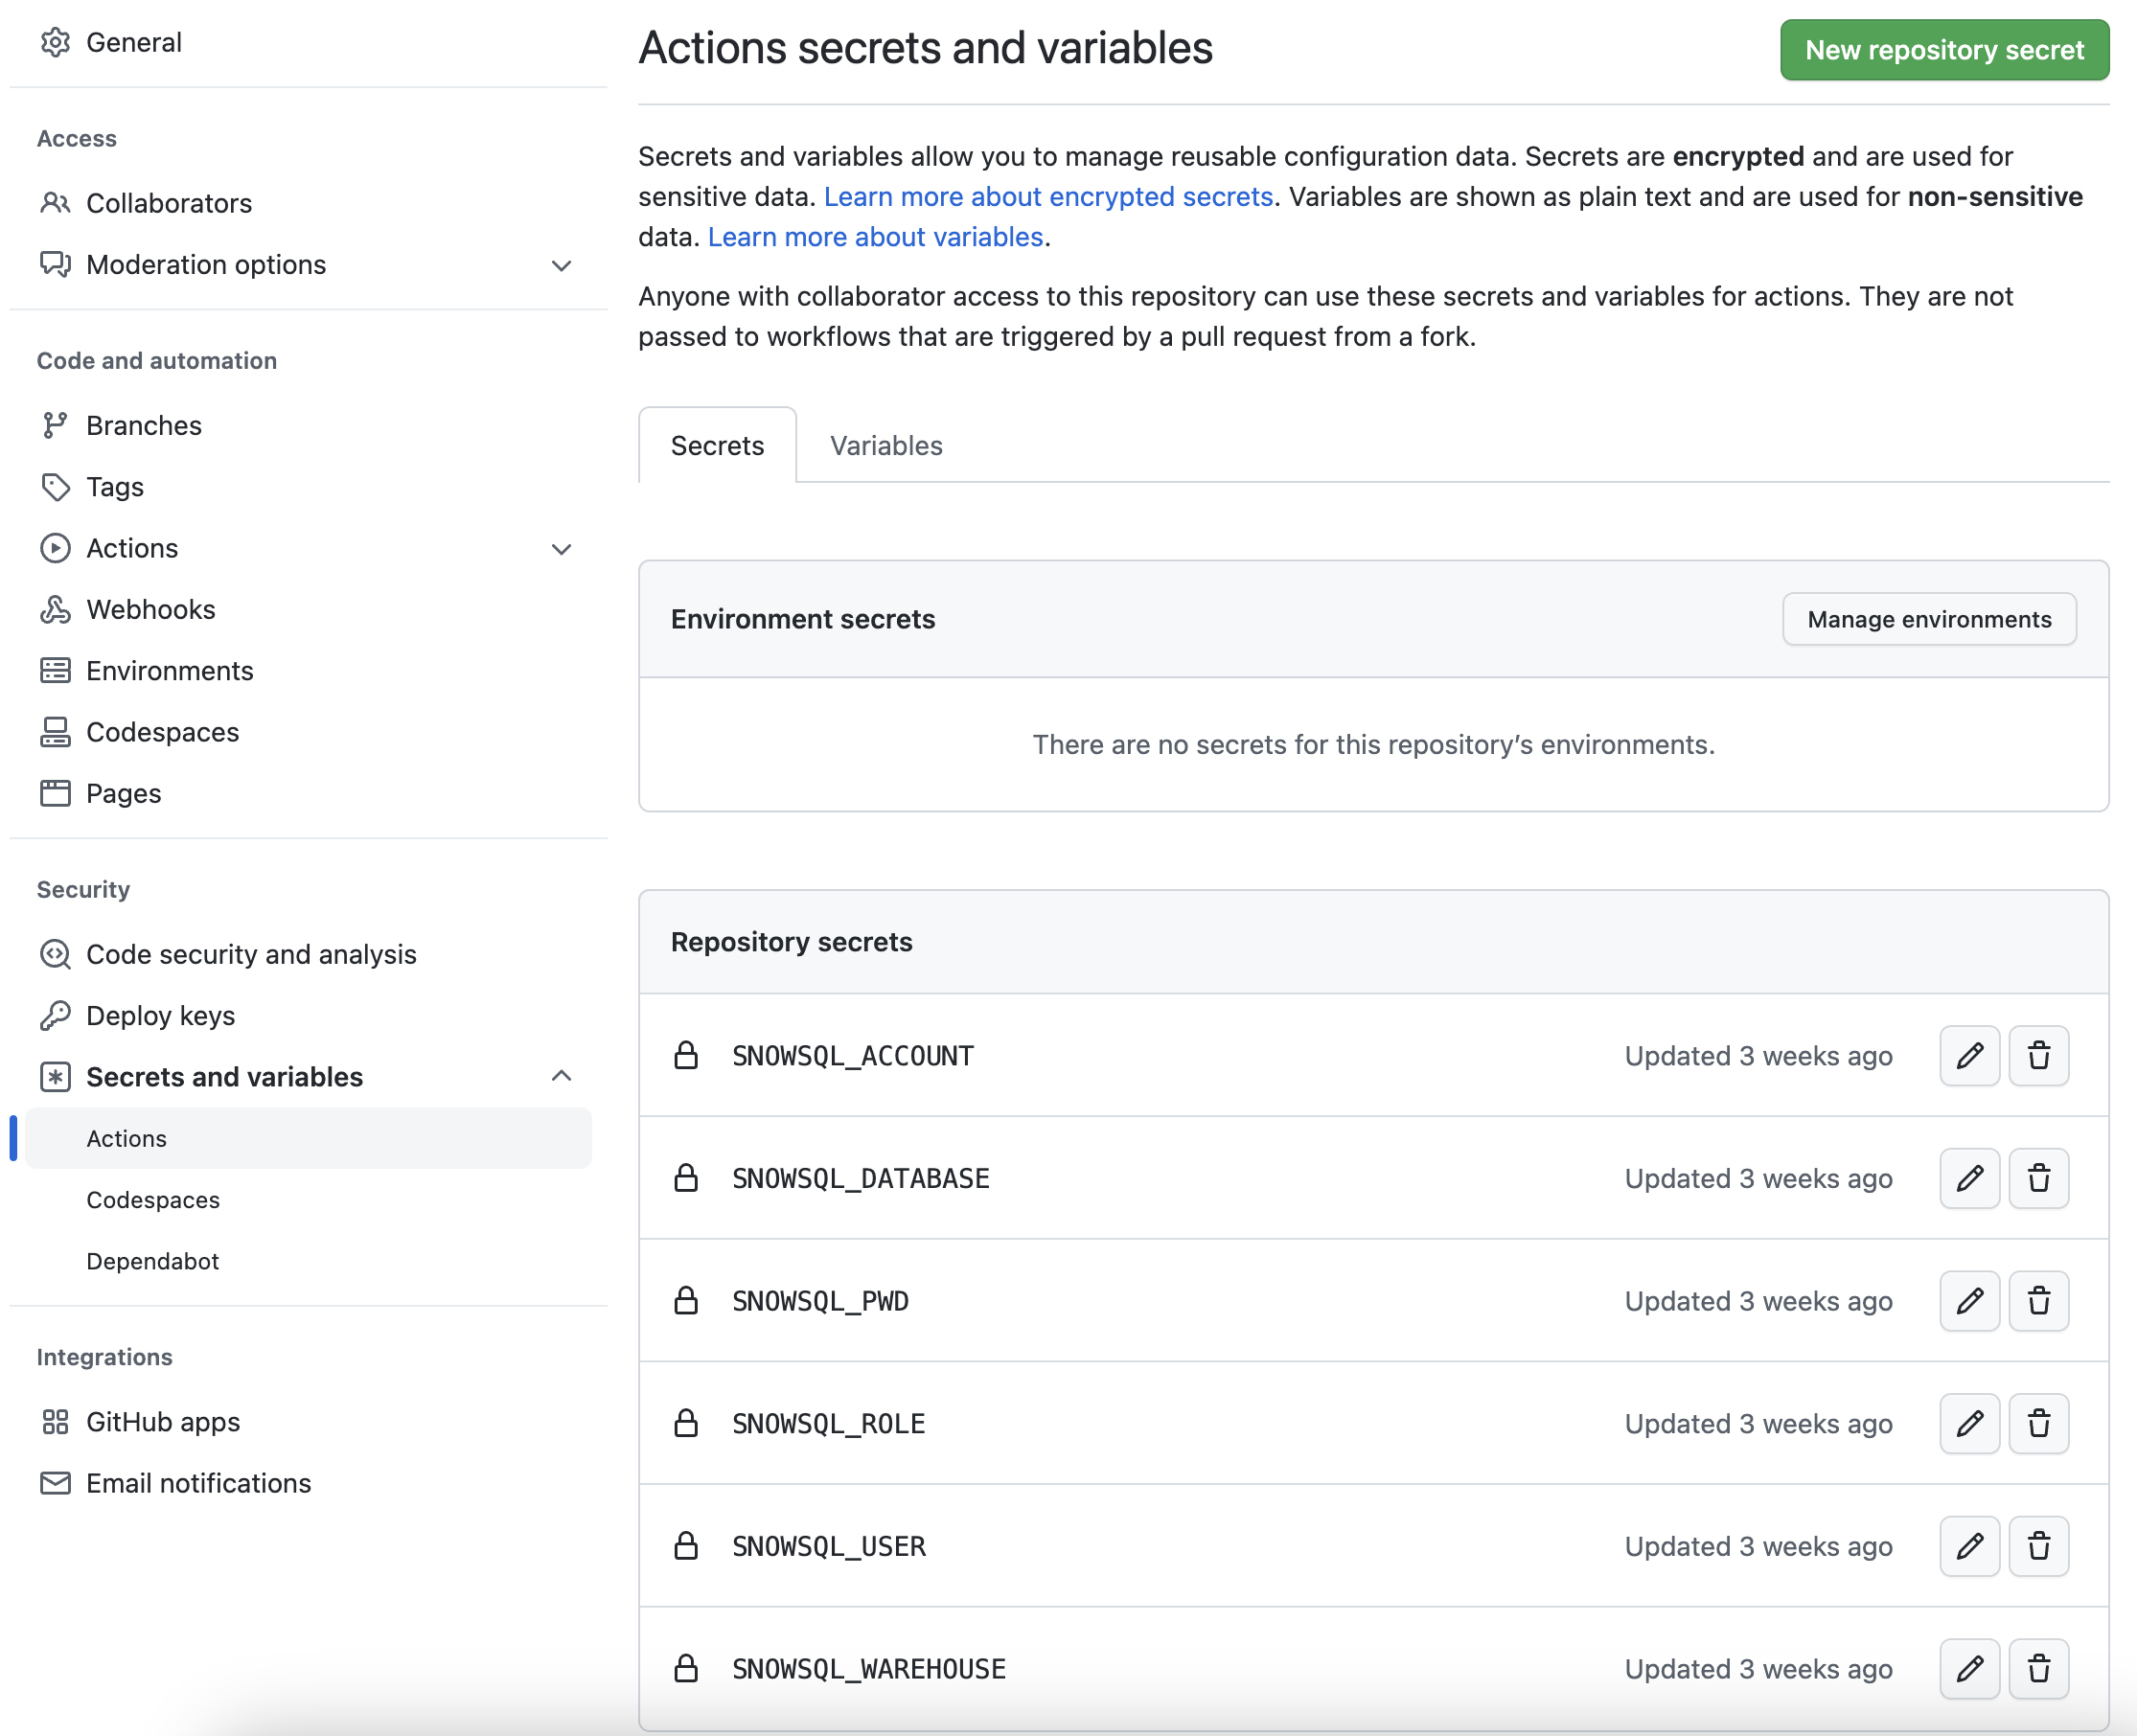Image resolution: width=2137 pixels, height=1736 pixels.
Task: Click the New repository secret button
Action: [1943, 49]
